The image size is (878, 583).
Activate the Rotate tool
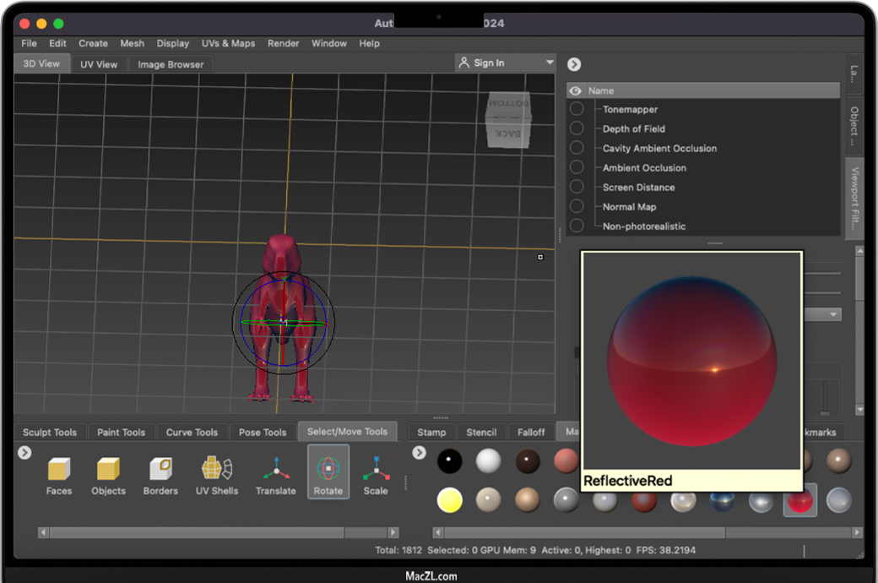[328, 473]
